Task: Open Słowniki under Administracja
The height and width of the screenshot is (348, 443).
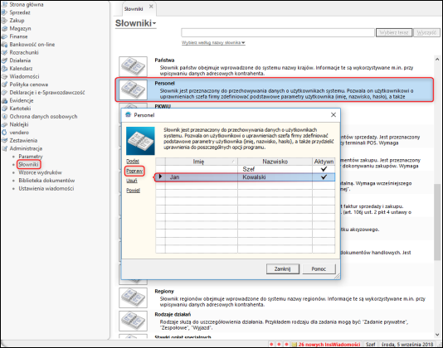Action: pos(28,164)
